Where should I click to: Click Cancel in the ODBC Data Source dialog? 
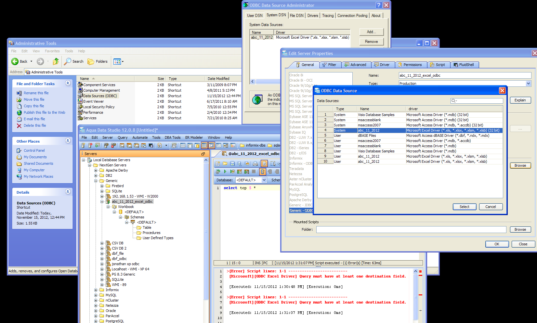tap(491, 207)
